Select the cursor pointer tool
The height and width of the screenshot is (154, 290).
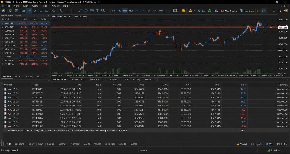(x=61, y=11)
